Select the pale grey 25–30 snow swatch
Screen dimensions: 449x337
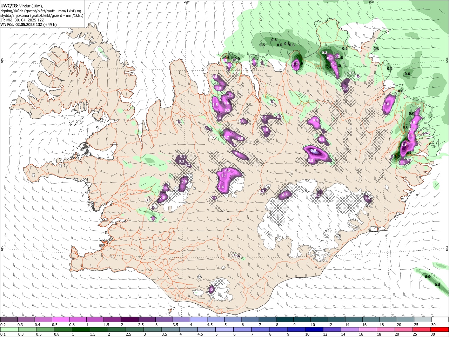(x=423, y=320)
